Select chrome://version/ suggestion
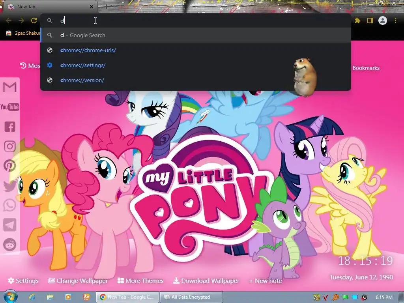Image resolution: width=404 pixels, height=303 pixels. tap(196, 80)
